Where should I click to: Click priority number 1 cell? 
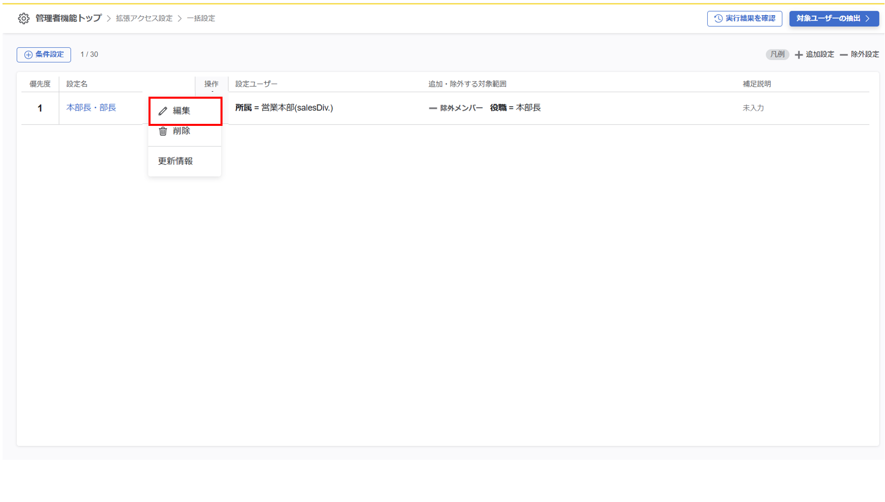(x=40, y=108)
